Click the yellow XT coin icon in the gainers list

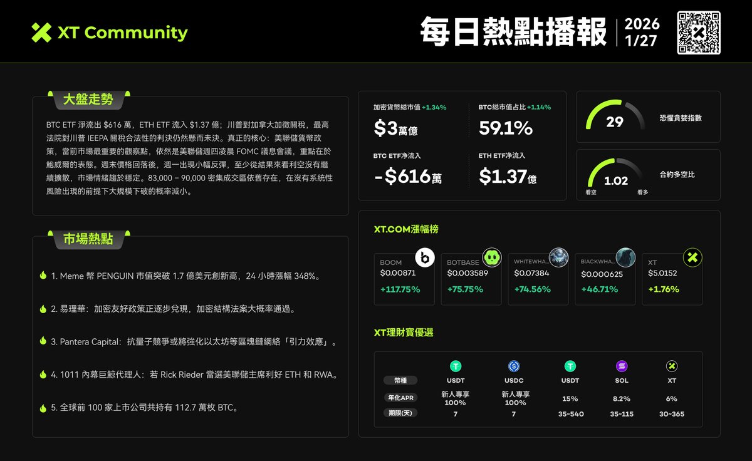pos(692,257)
